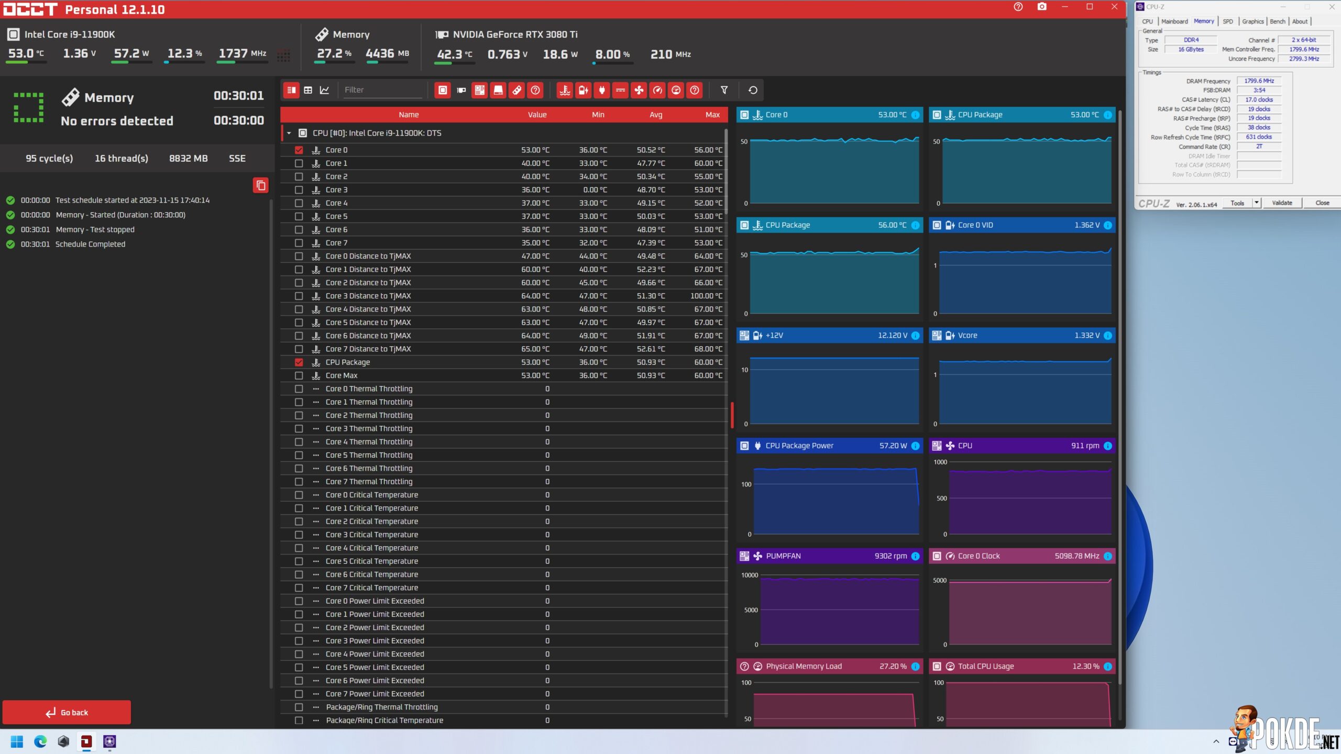1341x754 pixels.
Task: Open OCCT help from the title bar
Action: pyautogui.click(x=1018, y=7)
